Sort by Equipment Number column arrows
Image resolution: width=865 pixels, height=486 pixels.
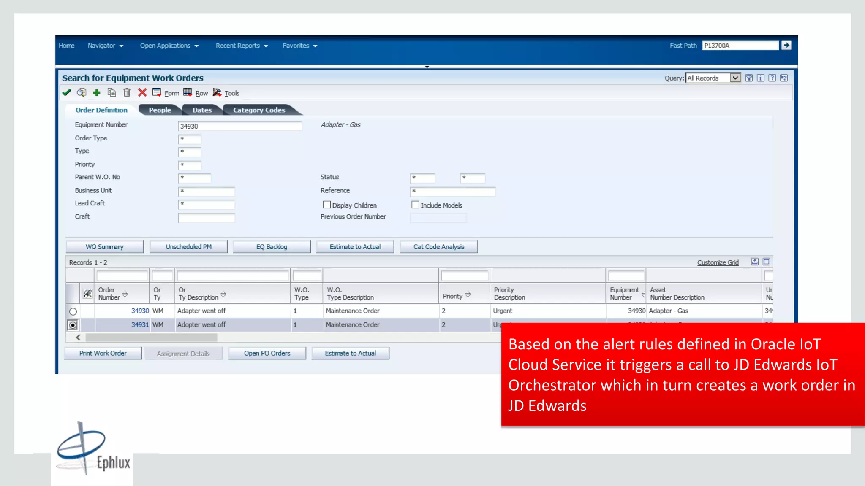(643, 294)
